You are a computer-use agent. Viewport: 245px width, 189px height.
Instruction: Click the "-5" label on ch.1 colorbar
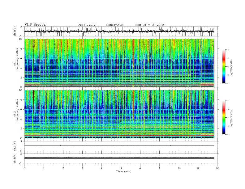tap(228, 67)
